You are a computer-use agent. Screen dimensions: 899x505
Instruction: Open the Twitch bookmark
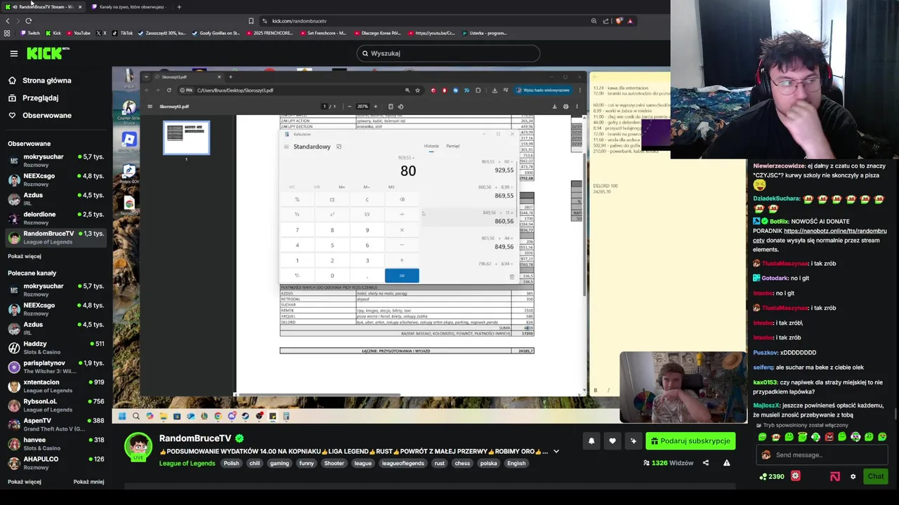[30, 33]
